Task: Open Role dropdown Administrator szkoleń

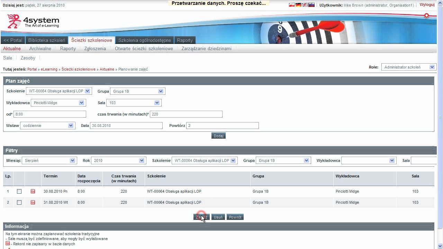Action: click(408, 67)
